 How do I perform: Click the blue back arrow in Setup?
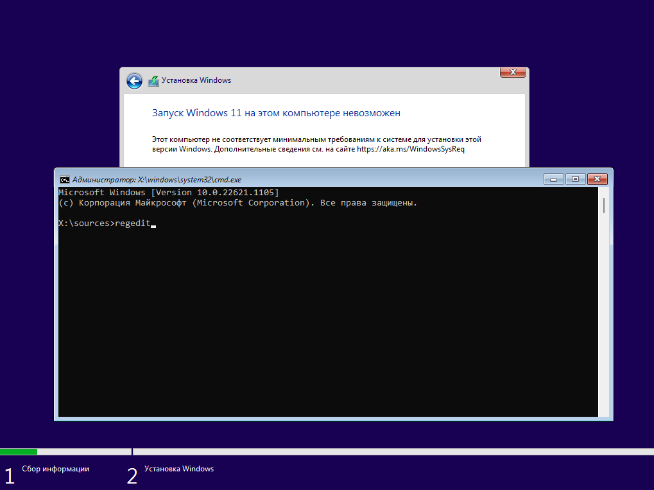pyautogui.click(x=134, y=81)
